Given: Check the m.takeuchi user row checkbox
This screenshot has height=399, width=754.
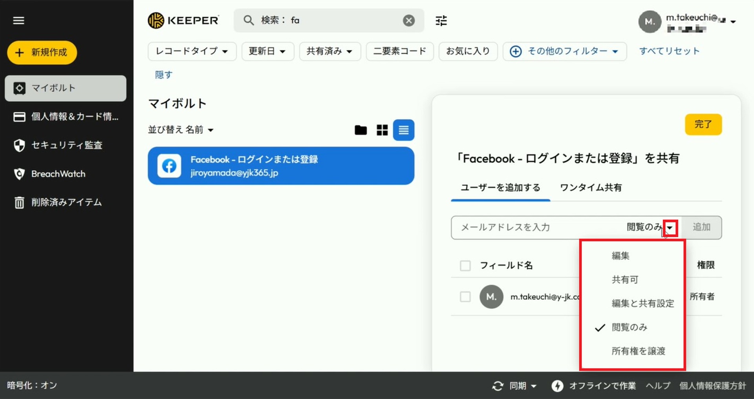Looking at the screenshot, I should click(x=465, y=297).
